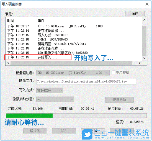
Task: Click the 便捷启动 button
Action: pos(119,100)
